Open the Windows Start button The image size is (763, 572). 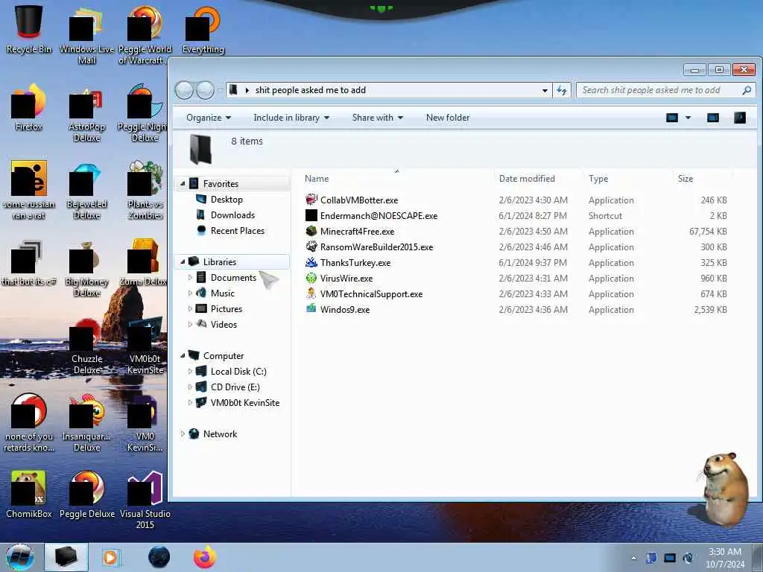(20, 557)
